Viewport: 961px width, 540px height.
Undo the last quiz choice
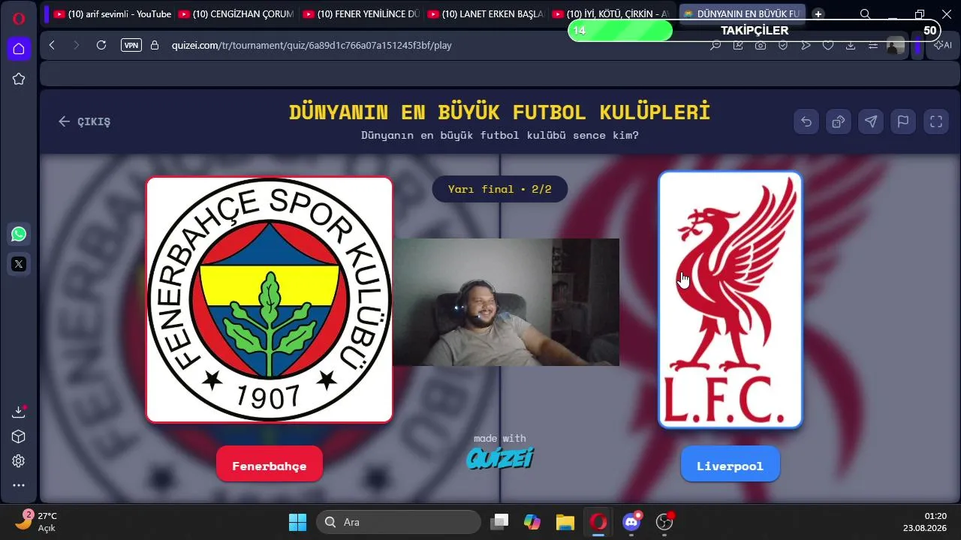click(x=806, y=121)
